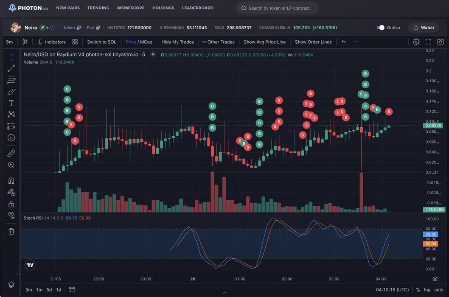Select the text annotation tool
449x297 pixels.
tap(11, 103)
